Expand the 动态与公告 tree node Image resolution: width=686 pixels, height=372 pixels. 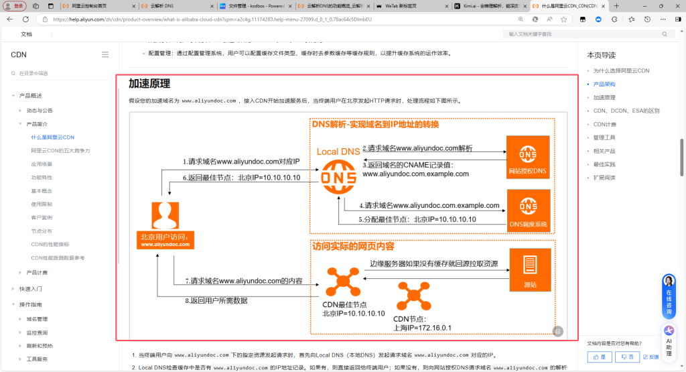(21, 110)
